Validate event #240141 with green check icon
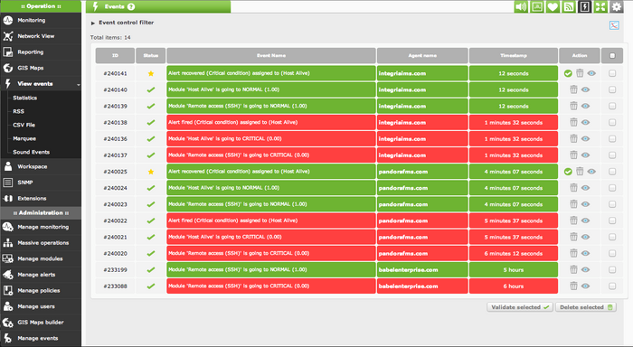 (x=568, y=73)
